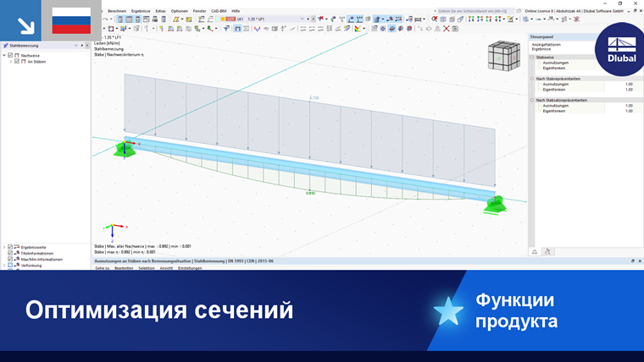Image resolution: width=644 pixels, height=362 pixels.
Task: Expand the Ergebniswerte tree node
Action: pos(4,247)
